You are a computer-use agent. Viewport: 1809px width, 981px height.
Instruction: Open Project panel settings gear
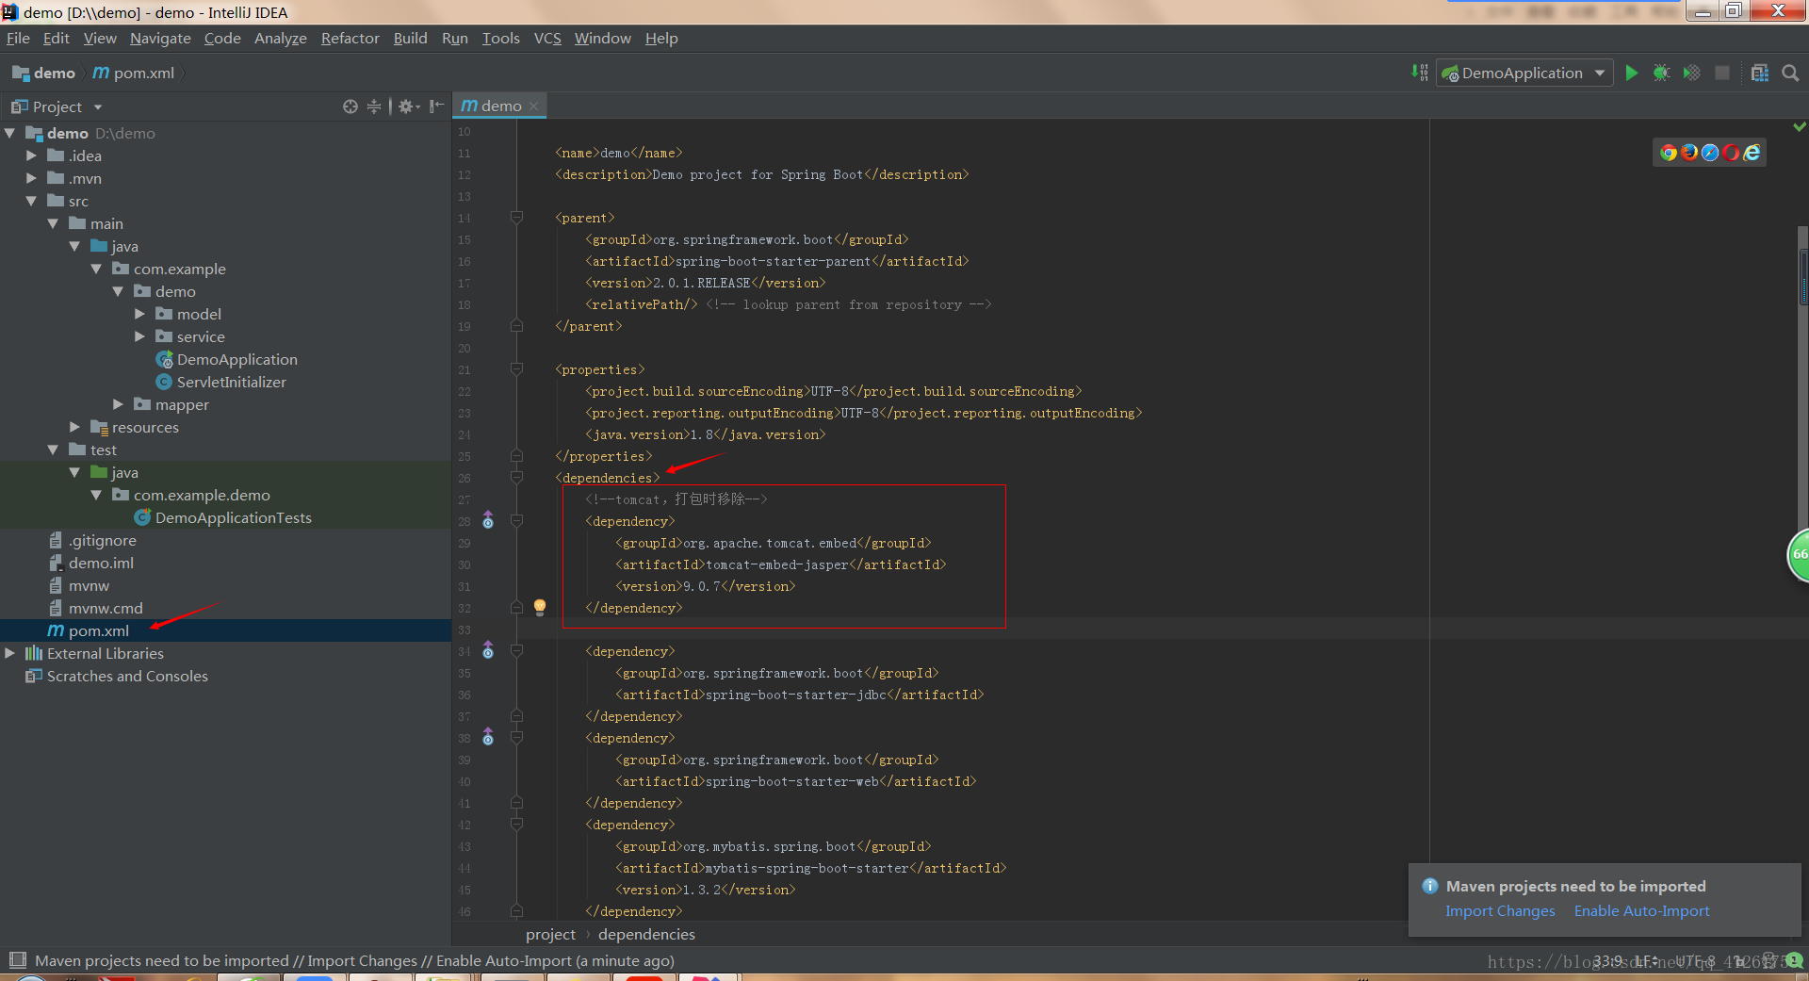[407, 106]
